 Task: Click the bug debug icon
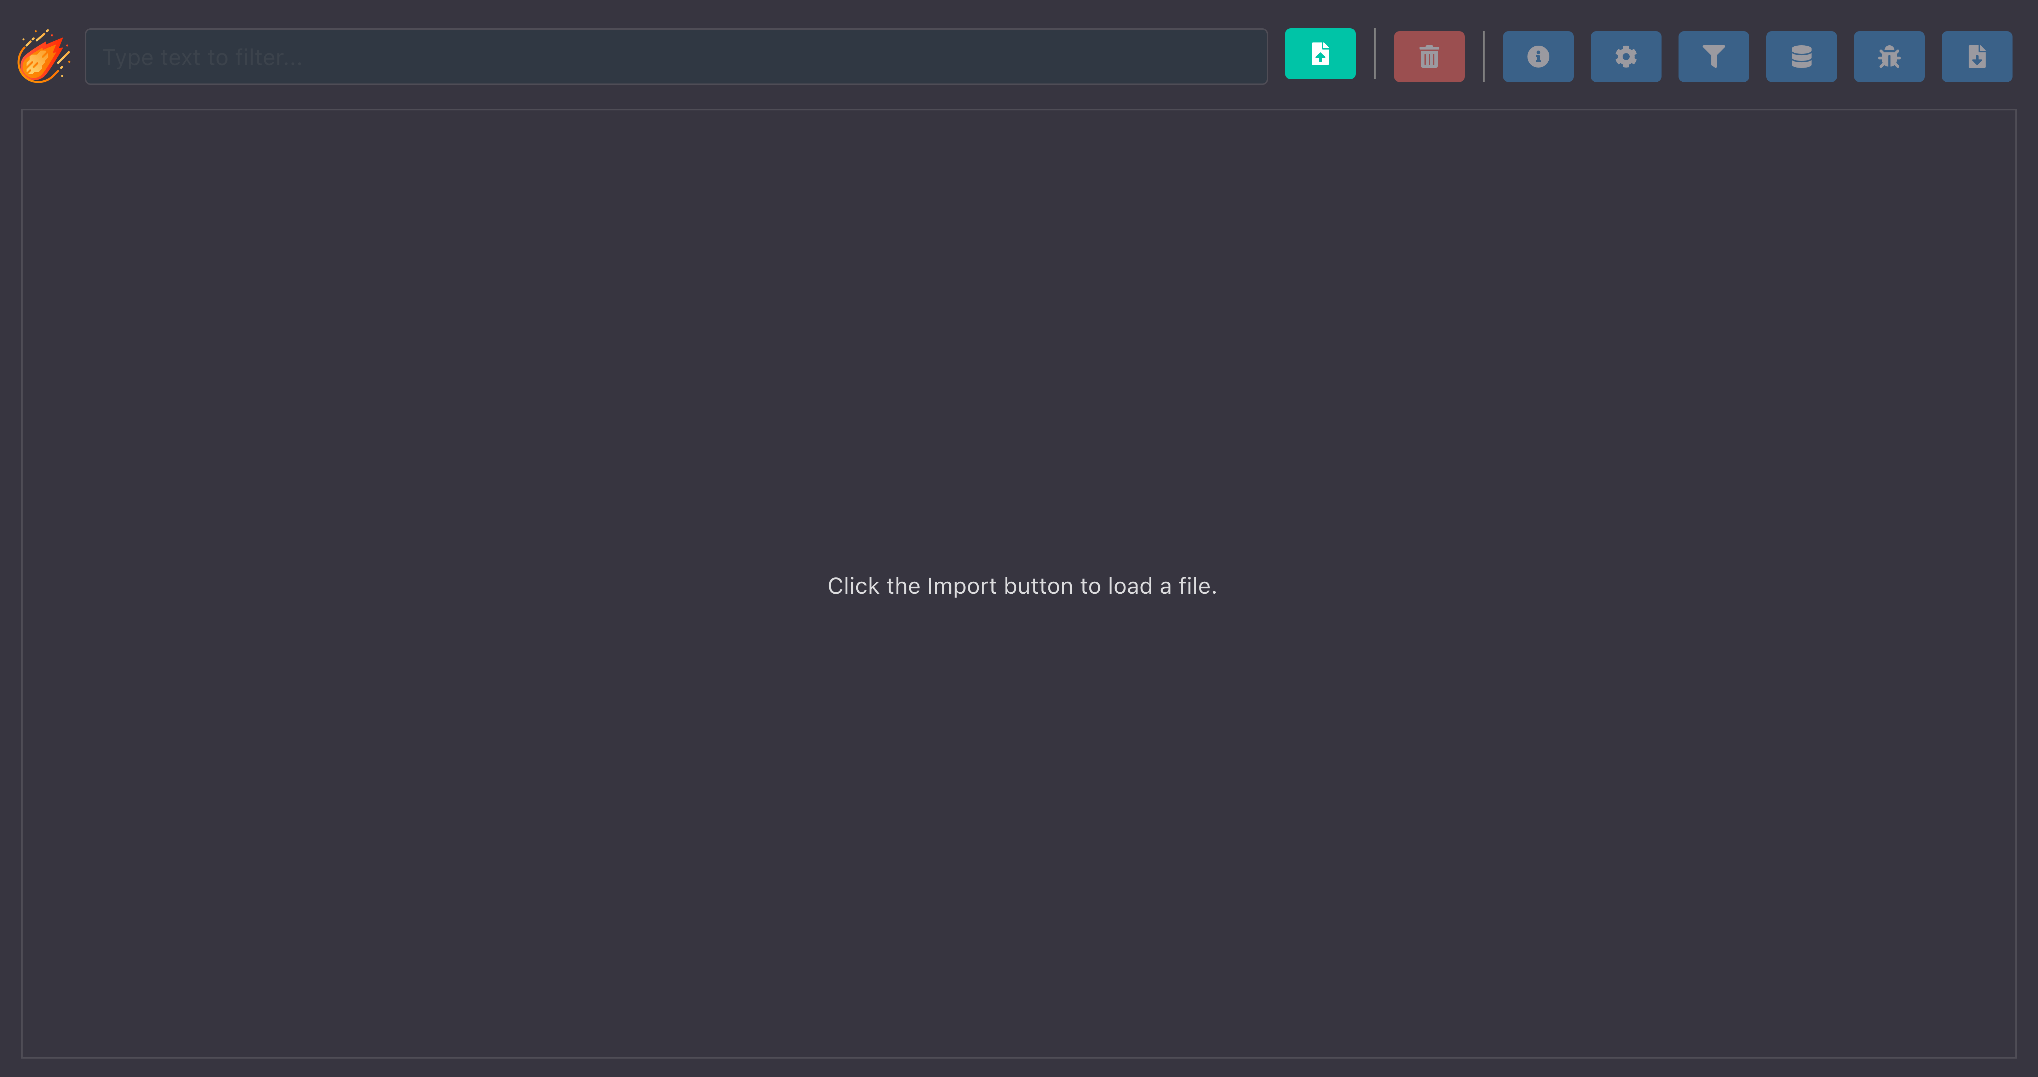1889,57
